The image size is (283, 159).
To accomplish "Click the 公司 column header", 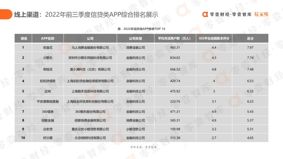I will (x=90, y=39).
